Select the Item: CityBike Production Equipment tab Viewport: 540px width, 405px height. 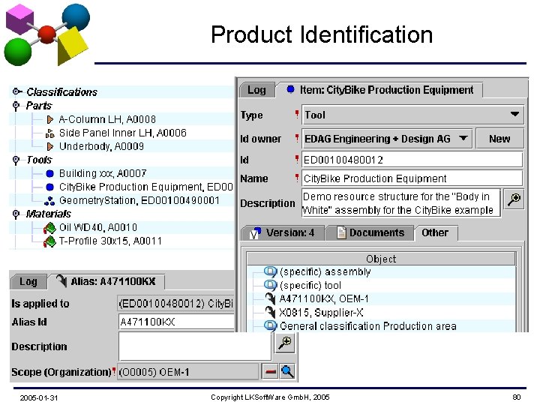point(379,90)
